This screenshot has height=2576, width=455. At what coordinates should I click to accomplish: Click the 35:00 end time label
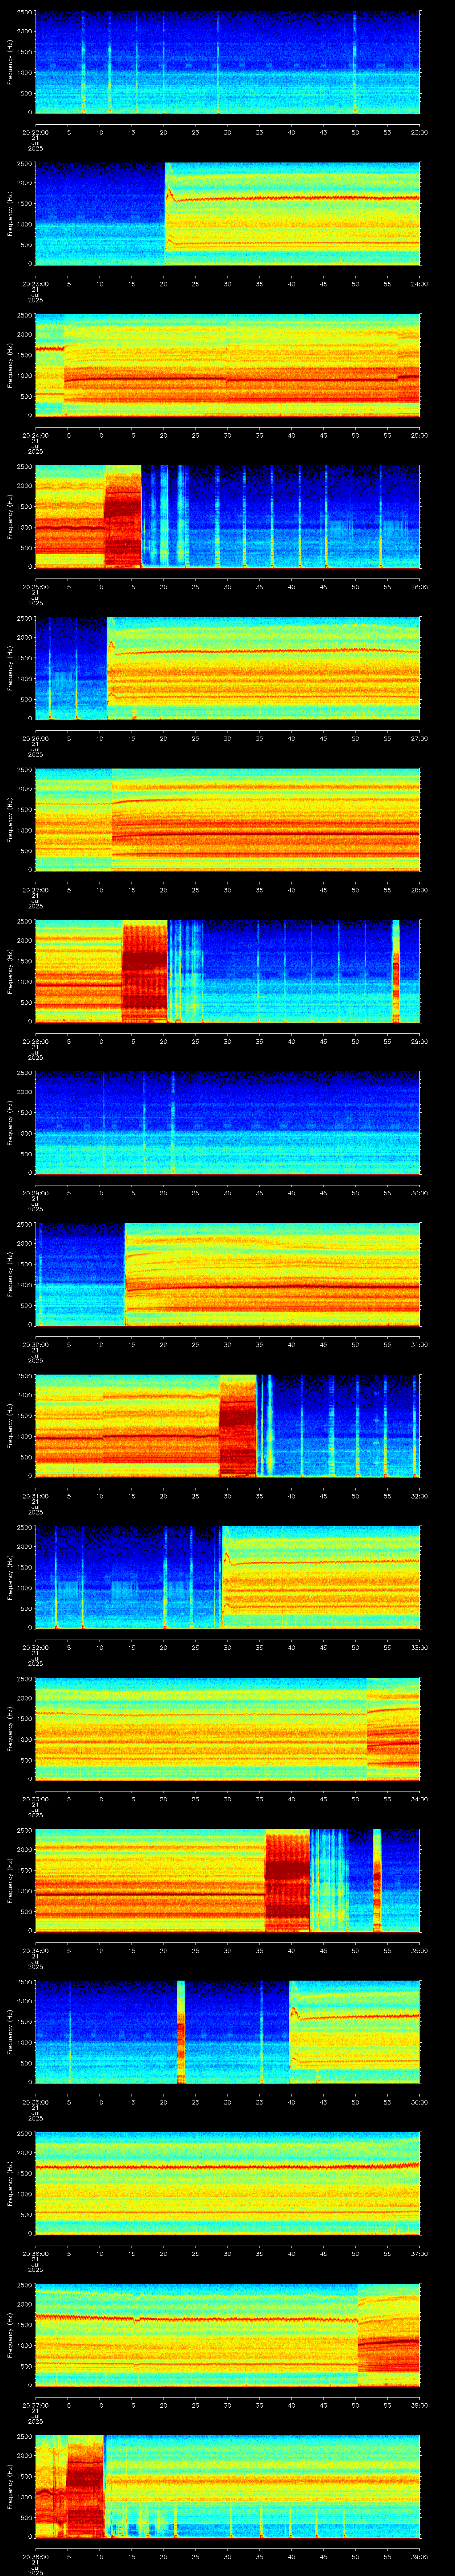[419, 1950]
